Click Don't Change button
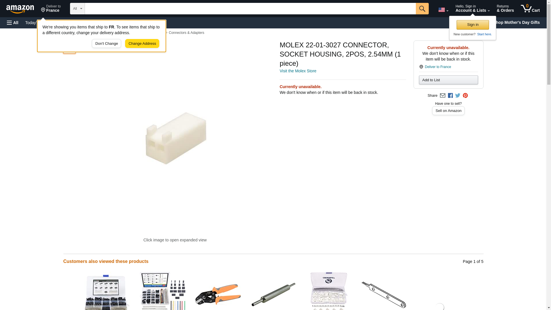This screenshot has width=551, height=310. [x=106, y=44]
